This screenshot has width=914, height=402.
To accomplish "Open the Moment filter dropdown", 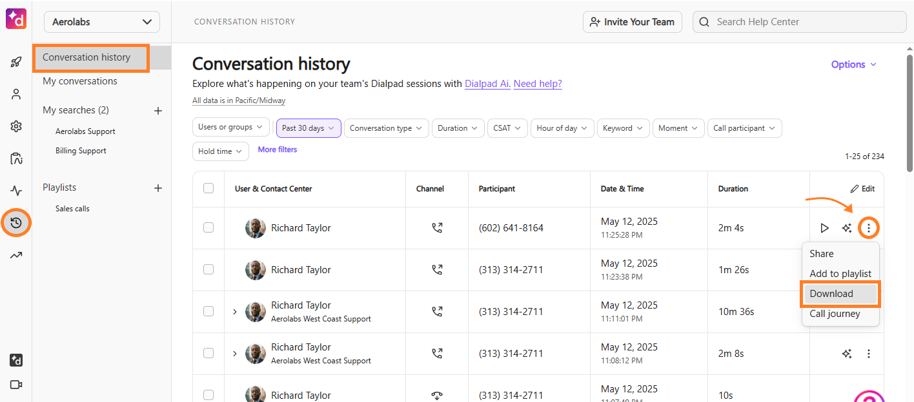I will 678,128.
